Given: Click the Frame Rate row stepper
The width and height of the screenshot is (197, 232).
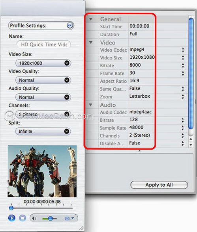Looking at the screenshot, I should 183,73.
